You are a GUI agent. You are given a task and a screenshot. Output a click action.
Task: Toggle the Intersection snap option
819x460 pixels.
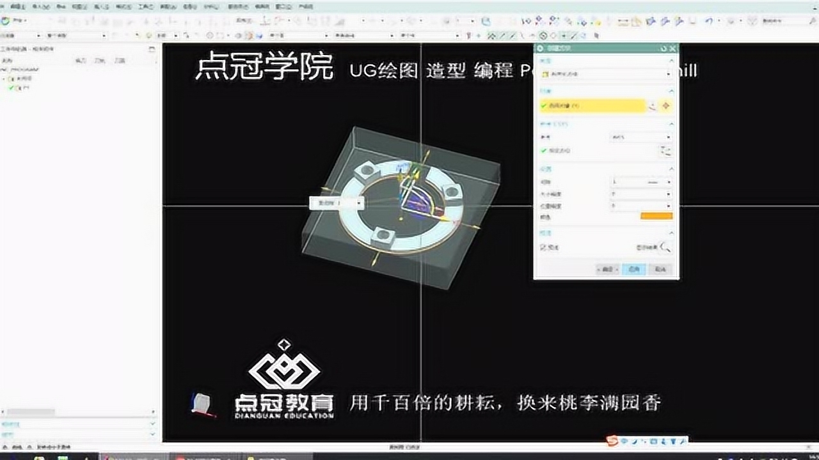[x=532, y=36]
